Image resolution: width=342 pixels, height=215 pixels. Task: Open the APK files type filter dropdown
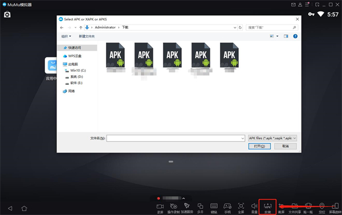272,138
